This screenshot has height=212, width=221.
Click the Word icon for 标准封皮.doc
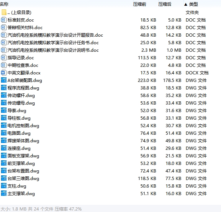[4, 20]
